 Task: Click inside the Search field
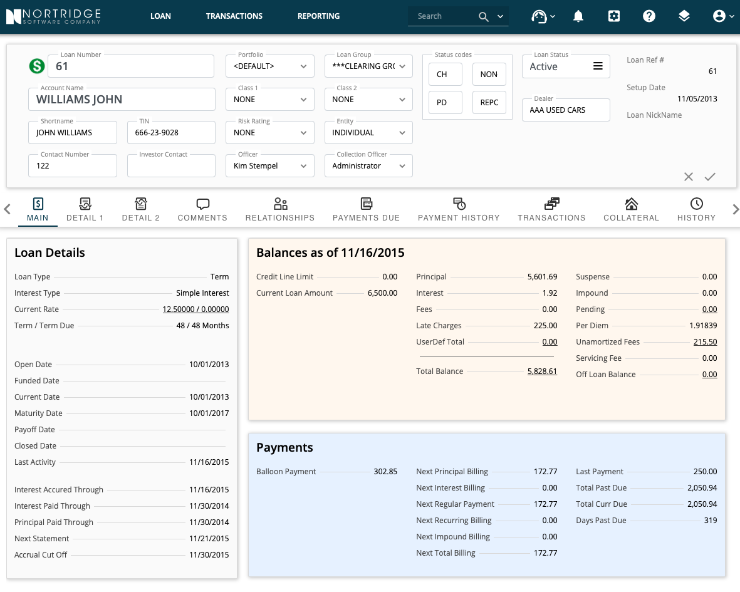pos(442,16)
